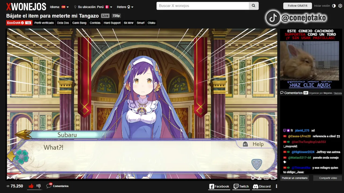
Task: Open the Idioma language dropdown
Action: (59, 7)
